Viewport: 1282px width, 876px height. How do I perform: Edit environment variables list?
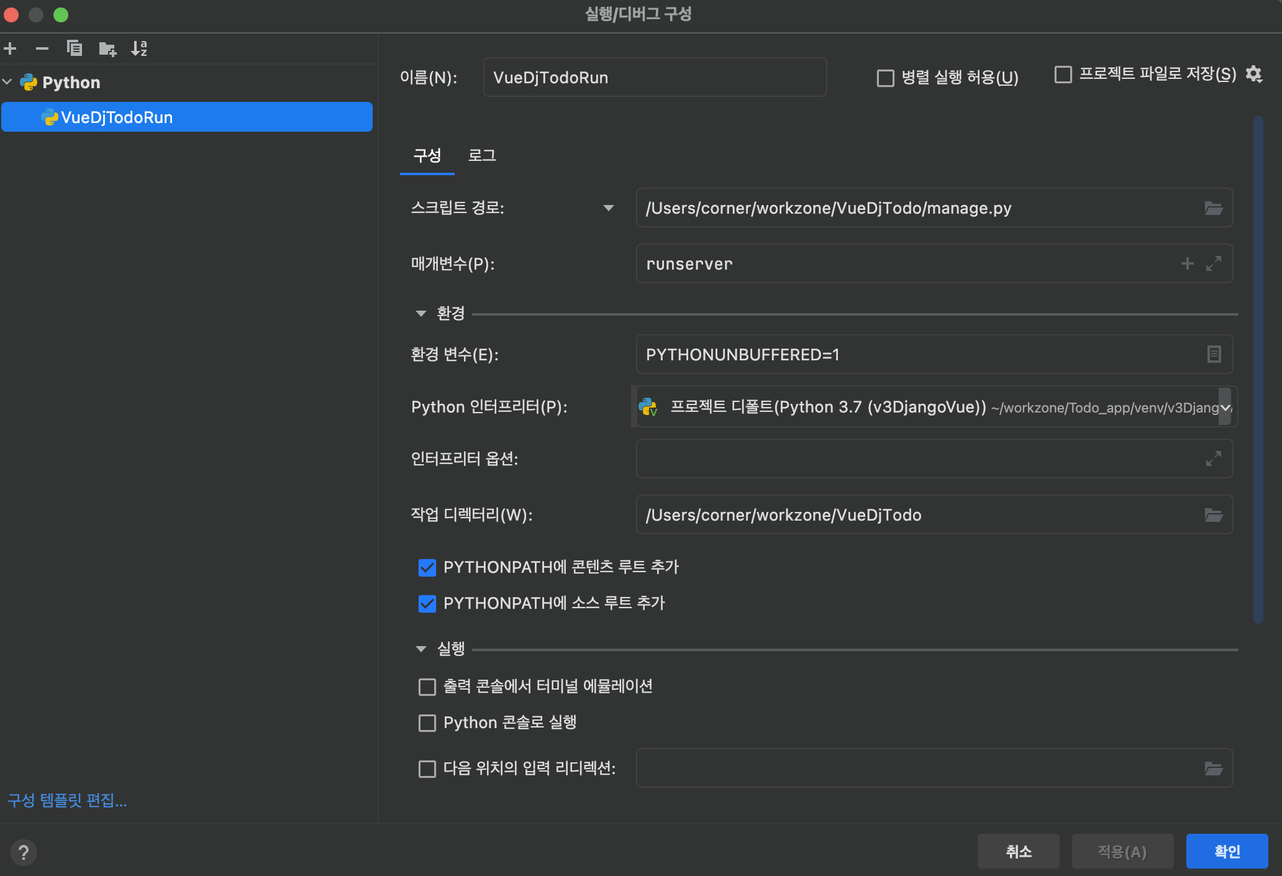(1213, 355)
